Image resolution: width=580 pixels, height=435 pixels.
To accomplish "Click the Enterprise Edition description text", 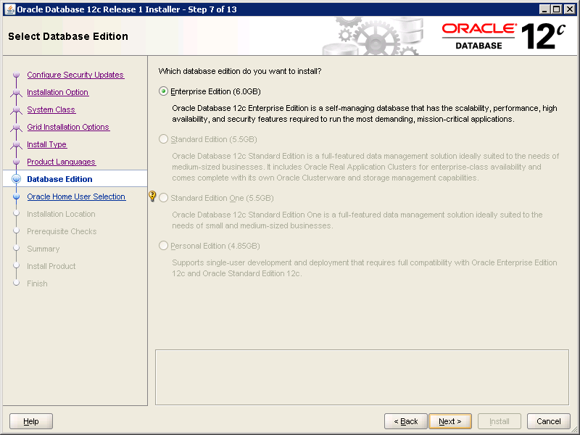I will coord(365,114).
